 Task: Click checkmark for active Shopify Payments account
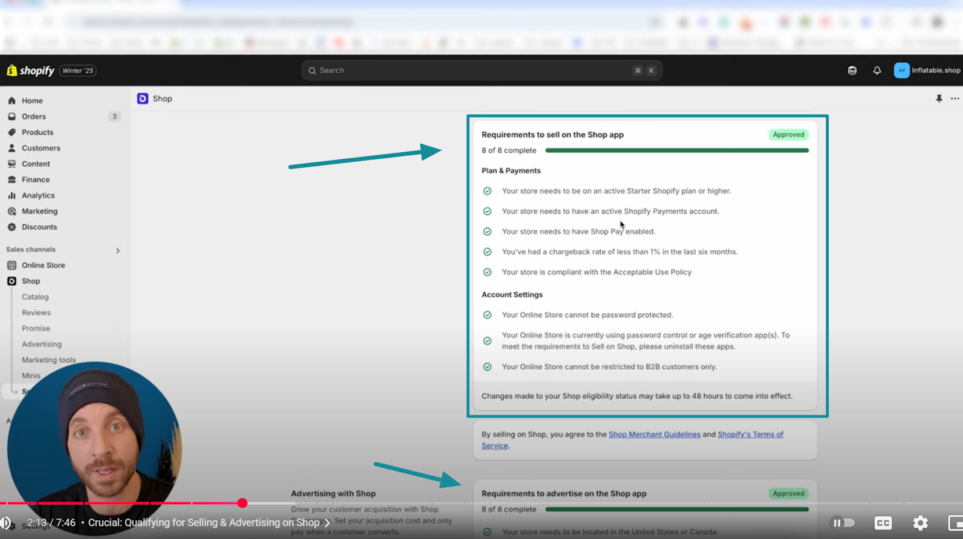[488, 211]
